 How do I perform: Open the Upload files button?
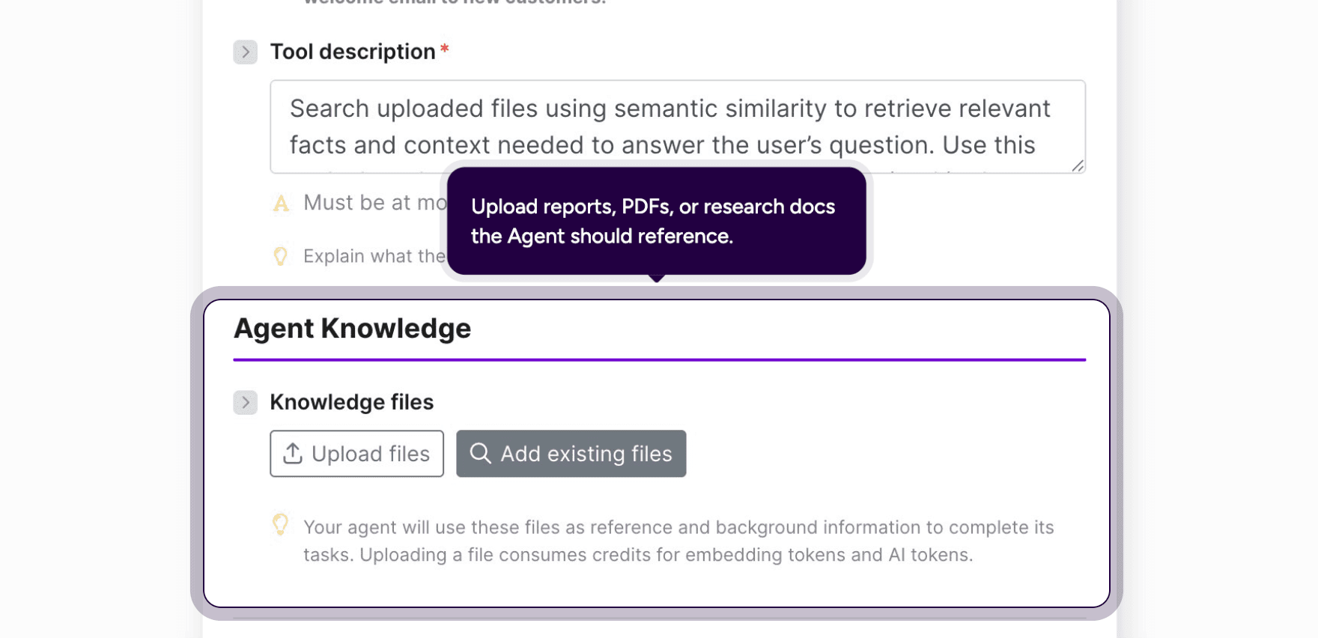coord(356,453)
